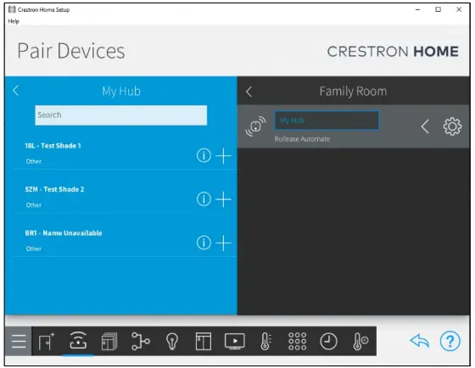Screen dimensions: 475x368
Task: Open settings gear for My Hub
Action: [452, 126]
